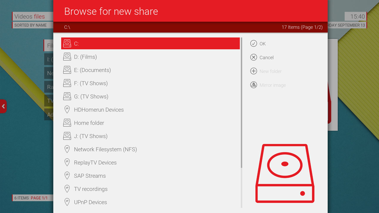
Task: Select E: (Documents) drive
Action: (92, 70)
